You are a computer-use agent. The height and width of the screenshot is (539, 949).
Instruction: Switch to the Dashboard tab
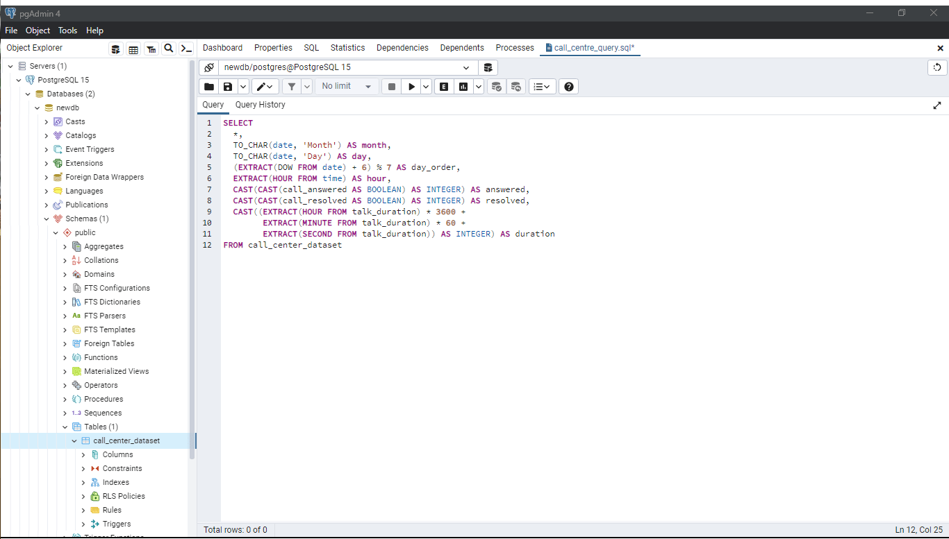click(223, 48)
